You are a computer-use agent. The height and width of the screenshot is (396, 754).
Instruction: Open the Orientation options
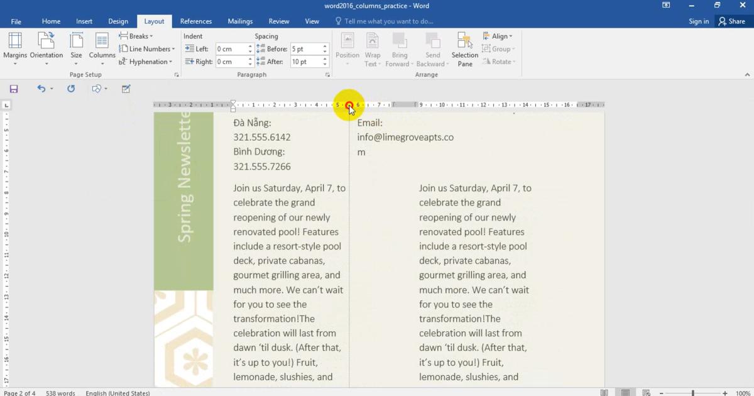46,49
